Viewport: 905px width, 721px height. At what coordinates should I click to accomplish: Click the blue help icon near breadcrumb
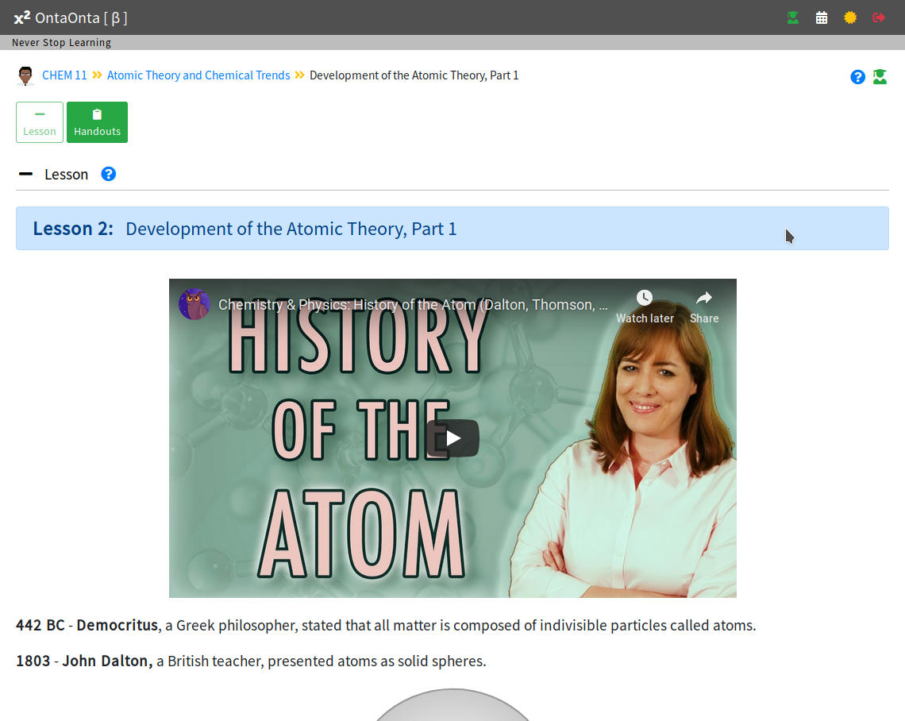857,77
